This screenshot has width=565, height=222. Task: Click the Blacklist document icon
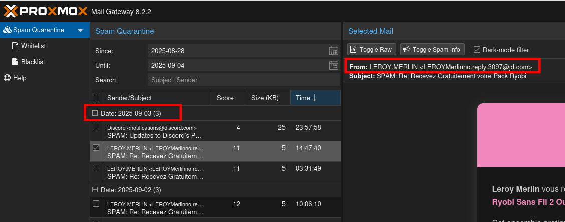coord(15,62)
